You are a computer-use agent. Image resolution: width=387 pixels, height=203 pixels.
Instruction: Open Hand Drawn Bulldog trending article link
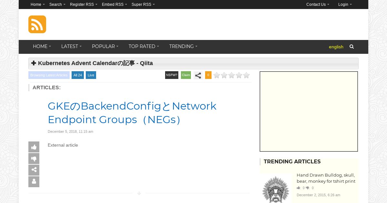click(x=326, y=178)
